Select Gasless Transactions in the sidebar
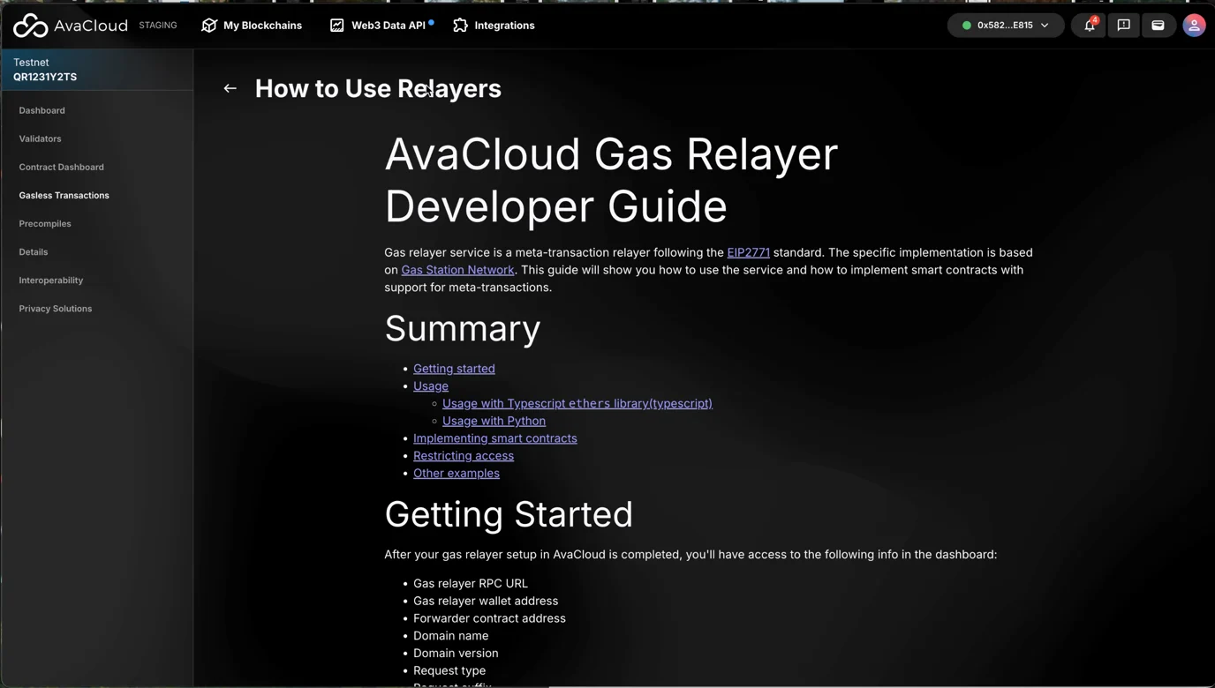Screen dimensions: 1215x688 [64, 195]
